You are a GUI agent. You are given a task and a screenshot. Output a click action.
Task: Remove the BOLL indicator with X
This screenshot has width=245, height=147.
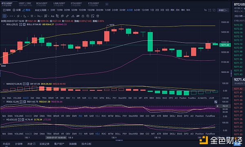24,24
